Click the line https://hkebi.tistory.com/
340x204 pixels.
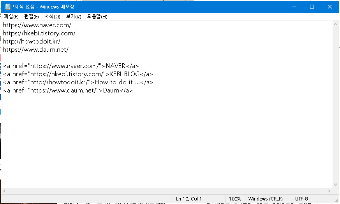tap(39, 33)
